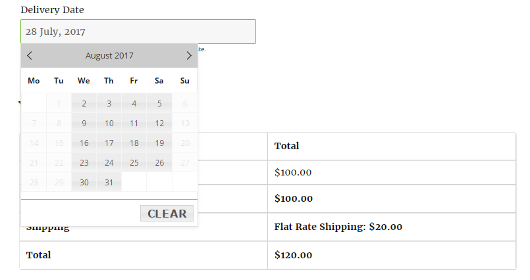Choose August 17 in the datepicker
Image resolution: width=530 pixels, height=280 pixels.
click(x=109, y=143)
